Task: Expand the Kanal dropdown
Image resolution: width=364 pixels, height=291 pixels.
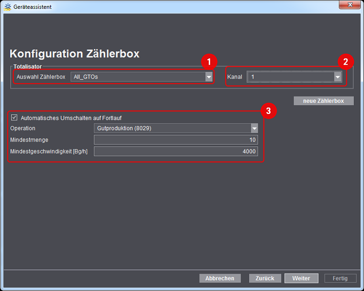Action: 337,77
